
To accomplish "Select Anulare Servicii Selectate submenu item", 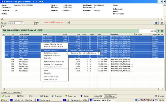I will (x=84, y=51).
